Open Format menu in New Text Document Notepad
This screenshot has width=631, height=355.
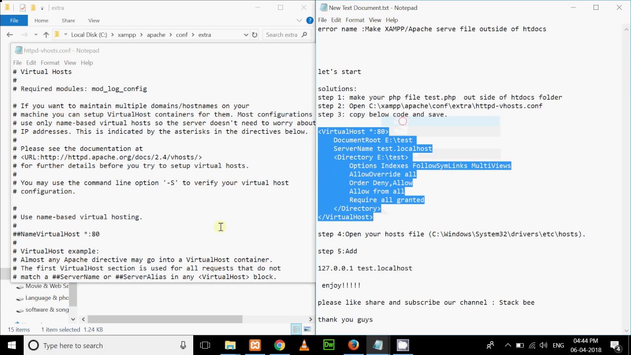coord(355,20)
